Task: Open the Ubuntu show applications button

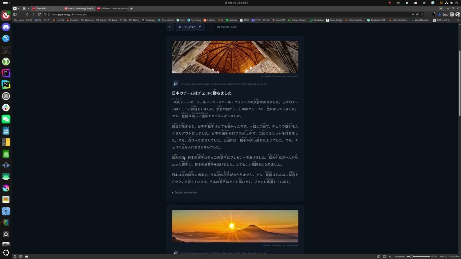Action: pyautogui.click(x=6, y=253)
